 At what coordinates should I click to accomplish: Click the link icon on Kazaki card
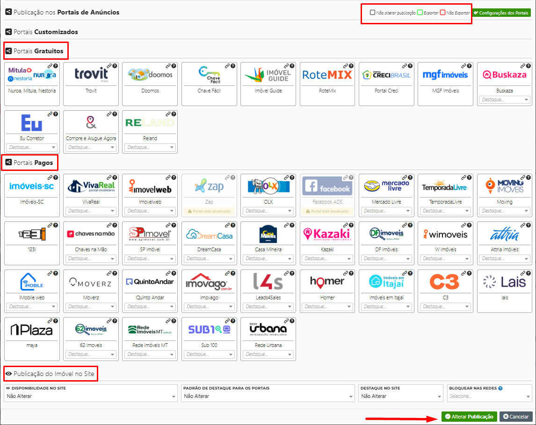346,226
